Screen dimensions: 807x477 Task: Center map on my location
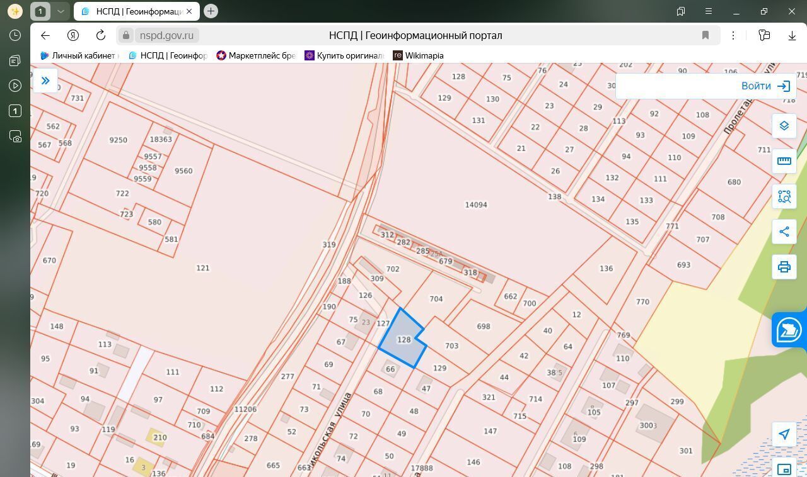coord(784,434)
